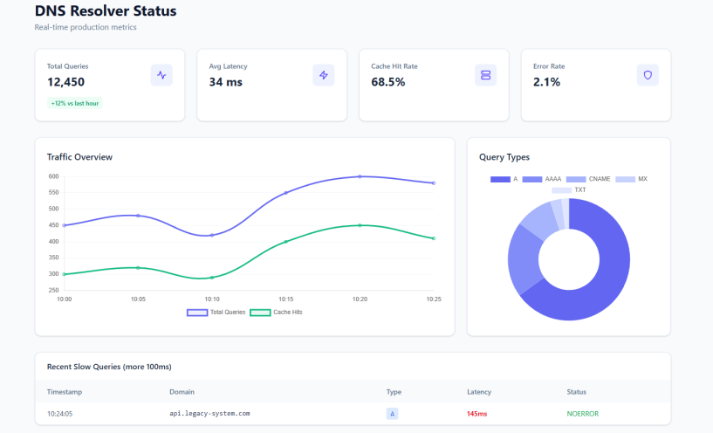Click the A type badge in table row

393,414
